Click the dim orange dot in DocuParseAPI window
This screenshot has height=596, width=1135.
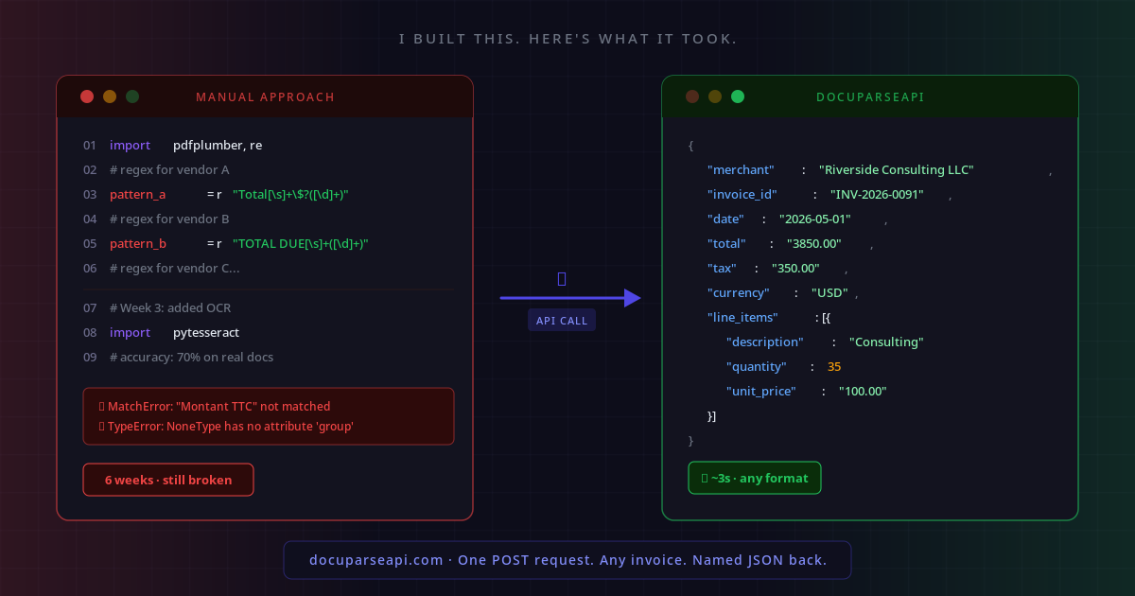(x=715, y=96)
